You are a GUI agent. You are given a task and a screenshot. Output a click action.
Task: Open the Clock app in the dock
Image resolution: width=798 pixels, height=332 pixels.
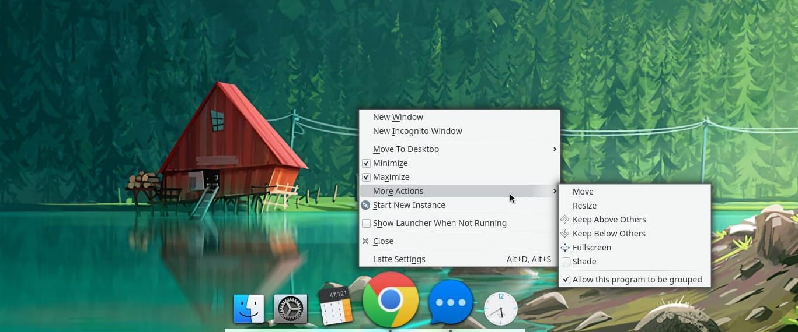(x=501, y=309)
